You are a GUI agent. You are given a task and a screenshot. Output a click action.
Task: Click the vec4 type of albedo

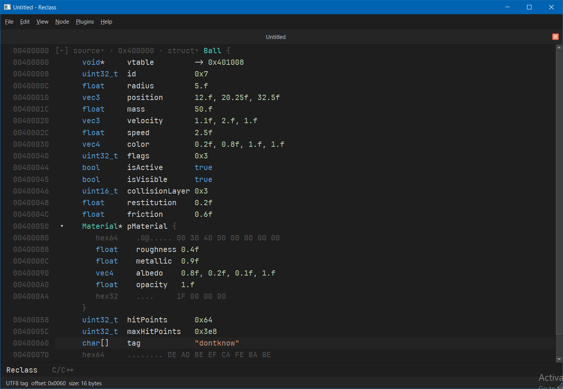click(105, 273)
